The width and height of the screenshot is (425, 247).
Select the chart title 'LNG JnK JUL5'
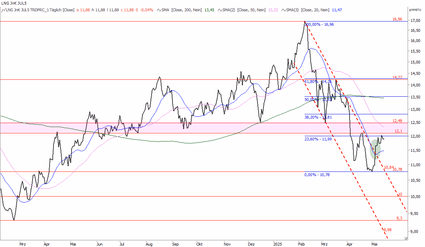(x=14, y=3)
